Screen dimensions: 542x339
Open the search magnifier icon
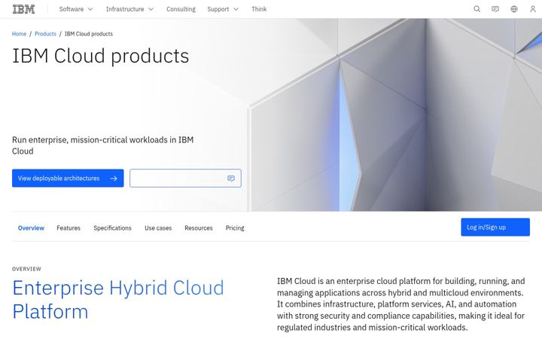477,9
